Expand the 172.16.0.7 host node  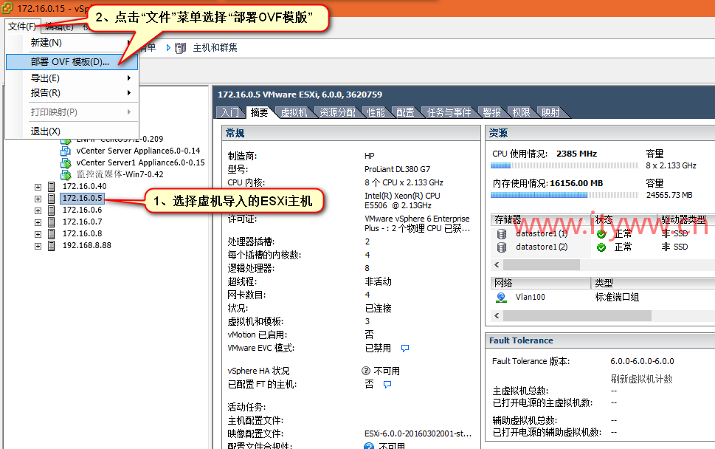point(38,223)
